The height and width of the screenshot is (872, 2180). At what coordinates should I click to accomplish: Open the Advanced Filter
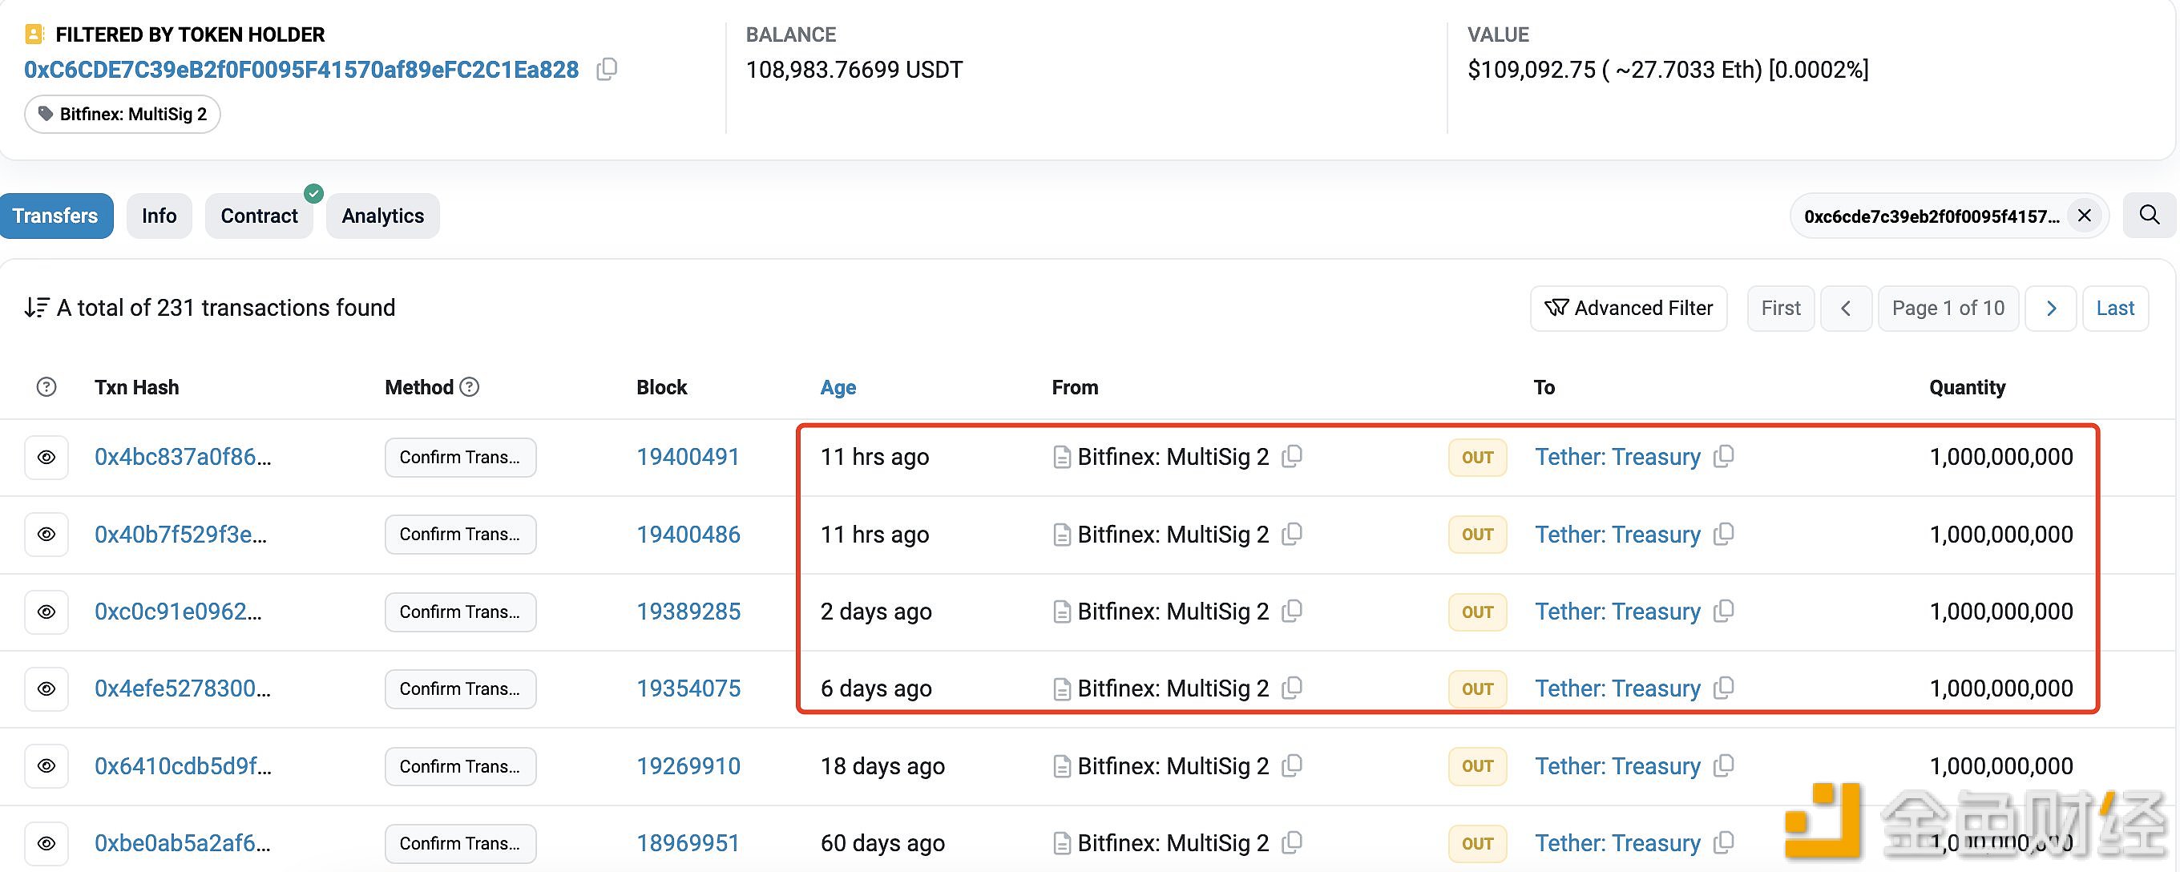click(x=1629, y=308)
